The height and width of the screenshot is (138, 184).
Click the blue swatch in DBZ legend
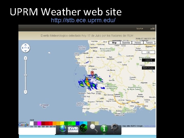point(78,123)
